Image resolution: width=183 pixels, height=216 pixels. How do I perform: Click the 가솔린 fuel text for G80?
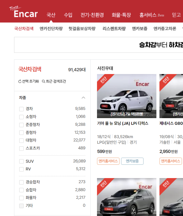coord(165,142)
